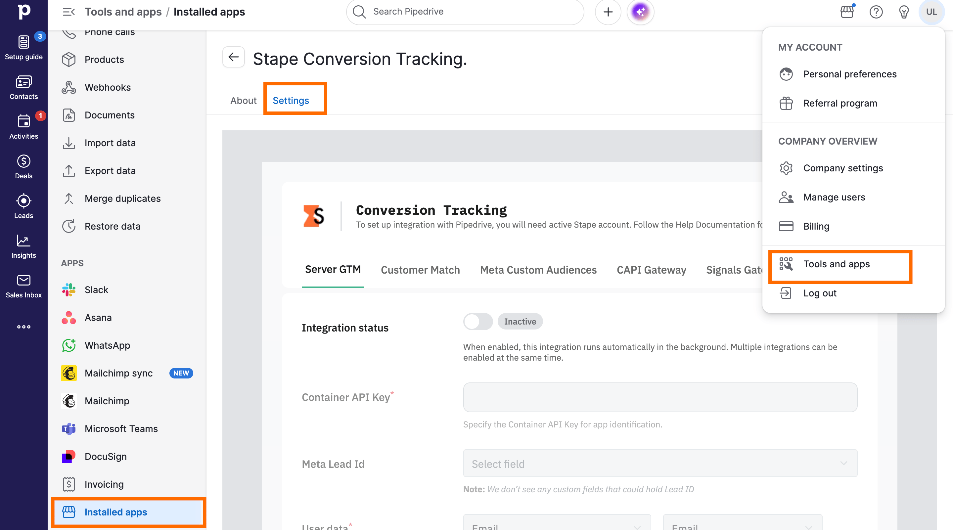The height and width of the screenshot is (530, 953).
Task: Select the Customer Match tab
Action: [420, 270]
